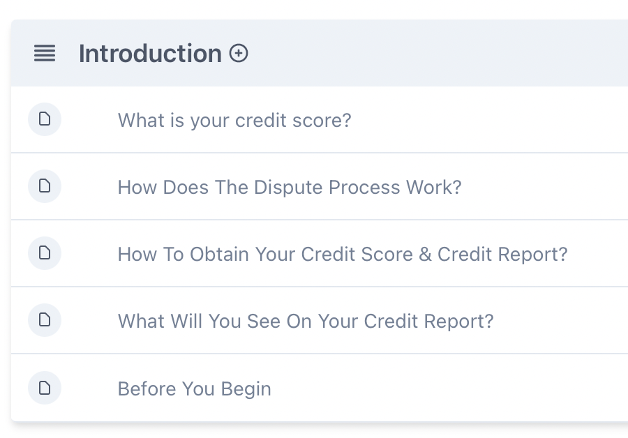Click the section drag handle icon
The height and width of the screenshot is (438, 628).
click(45, 54)
